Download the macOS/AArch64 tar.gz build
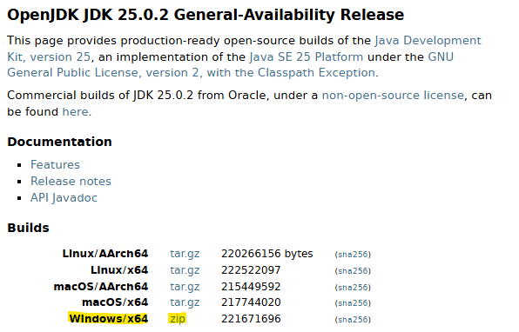 point(185,287)
